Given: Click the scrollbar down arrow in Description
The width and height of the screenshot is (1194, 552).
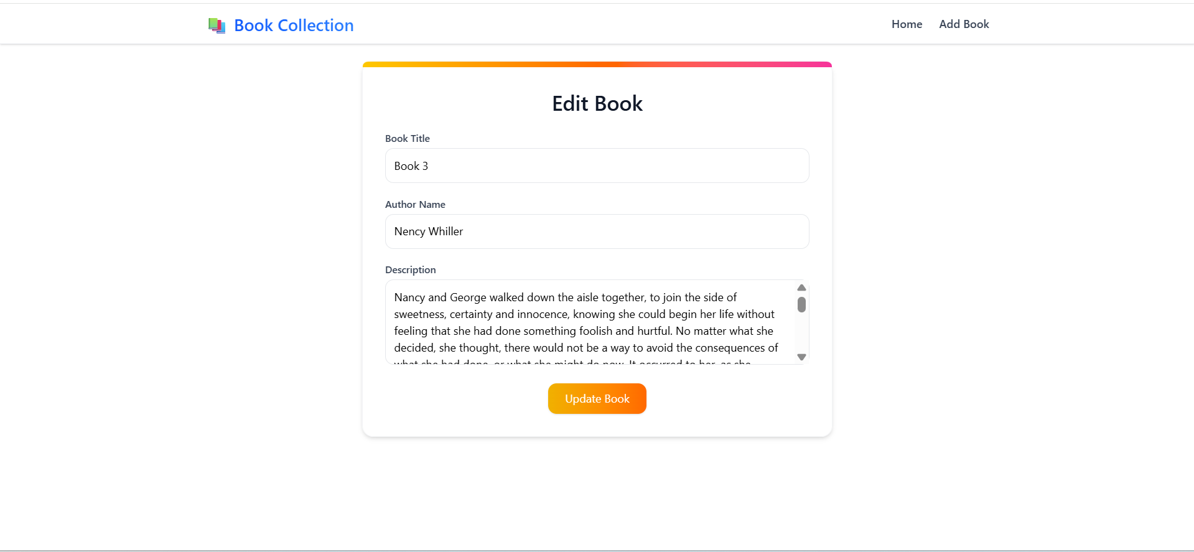Looking at the screenshot, I should click(x=801, y=357).
